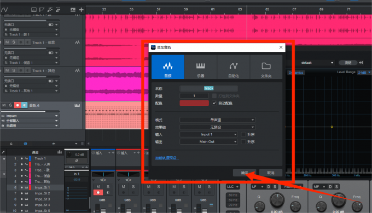Mute the Track 1 - 其他 track
Viewport: 372px width, 213px height.
[x=7, y=70]
